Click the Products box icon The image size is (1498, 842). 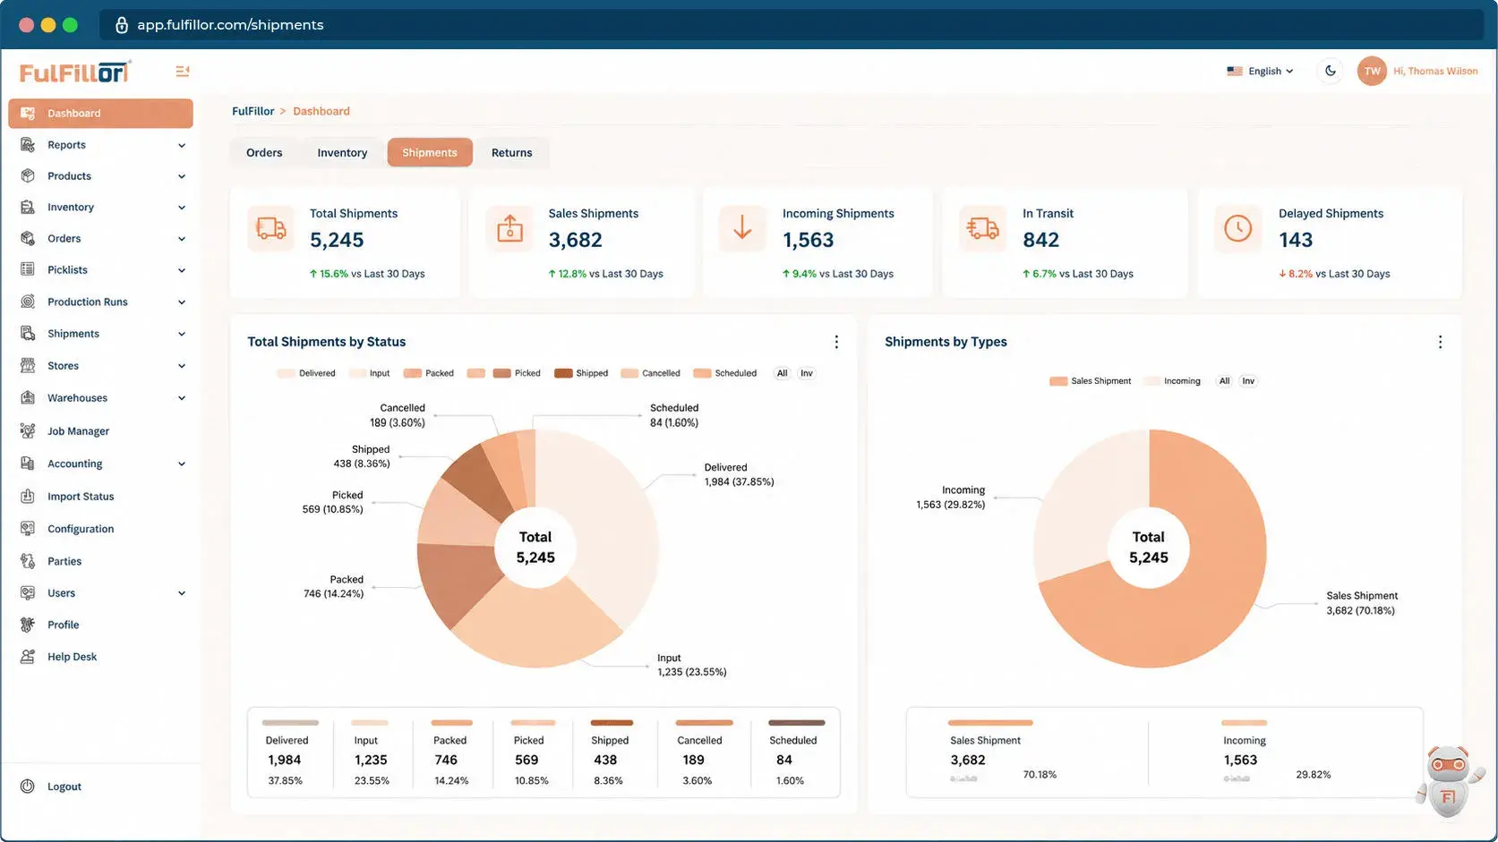(28, 176)
